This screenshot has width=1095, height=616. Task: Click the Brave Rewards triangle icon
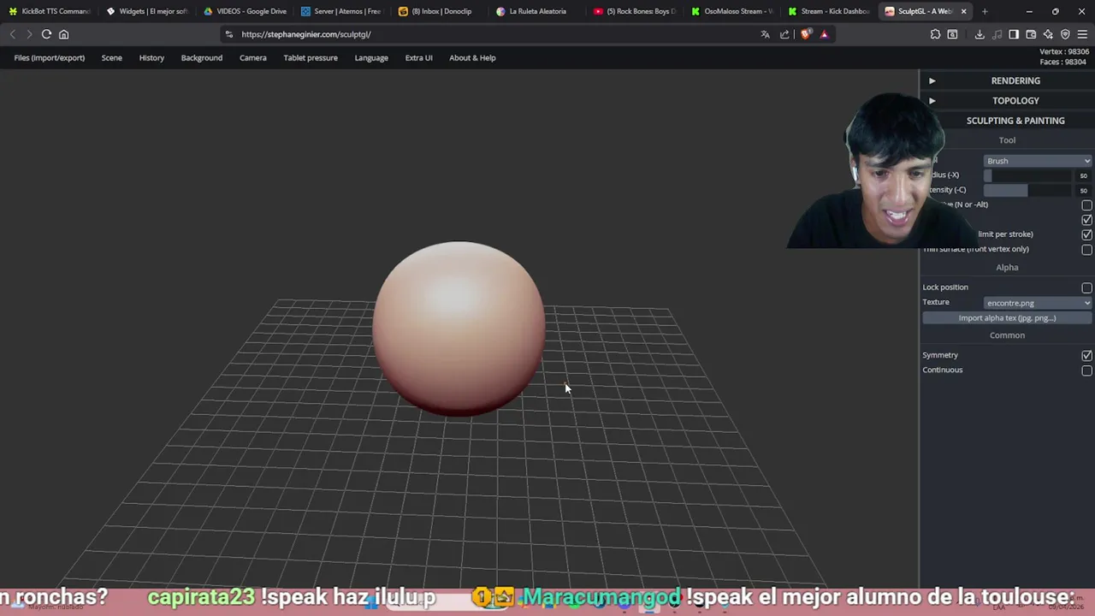[824, 34]
